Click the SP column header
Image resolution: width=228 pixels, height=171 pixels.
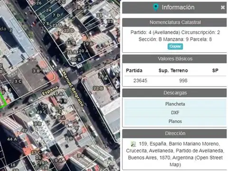[x=215, y=70]
